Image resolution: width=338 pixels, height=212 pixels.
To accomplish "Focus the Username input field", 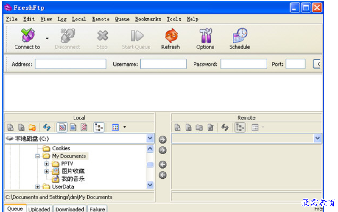I will (163, 64).
